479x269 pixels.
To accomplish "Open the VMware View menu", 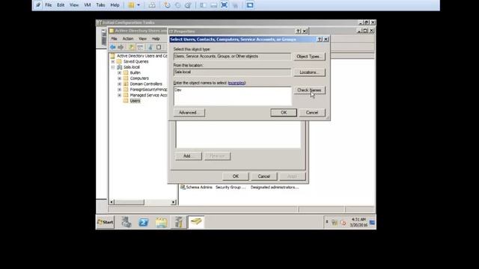I will tap(74, 5).
